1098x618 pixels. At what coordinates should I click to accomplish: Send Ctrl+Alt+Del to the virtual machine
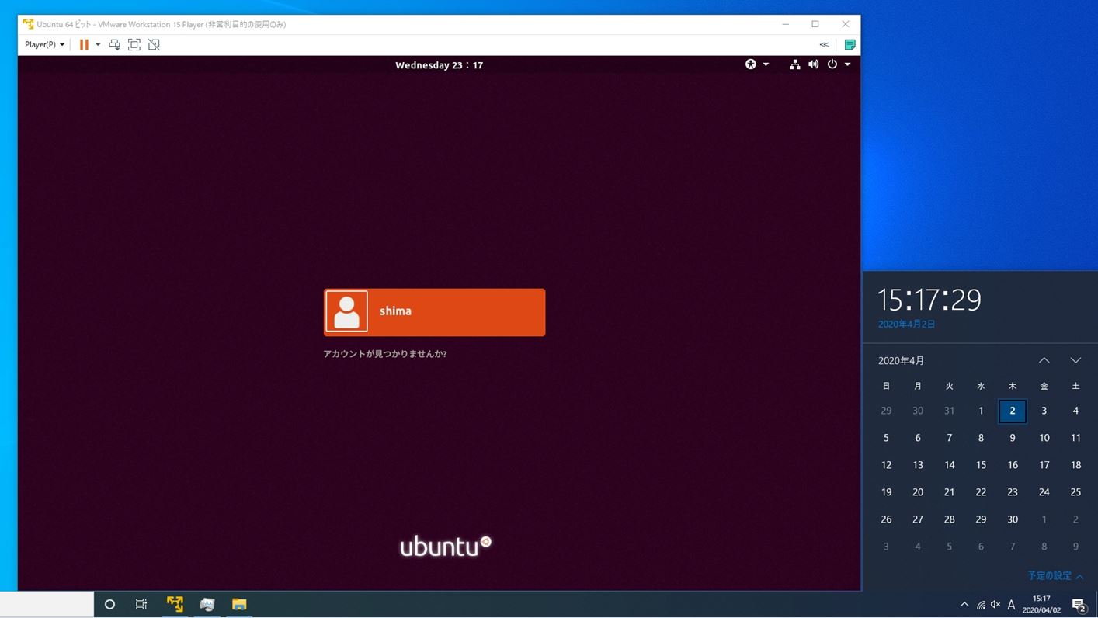[114, 44]
